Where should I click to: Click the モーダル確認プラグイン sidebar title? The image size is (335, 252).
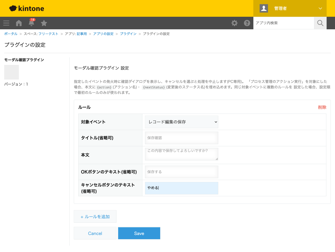24,60
